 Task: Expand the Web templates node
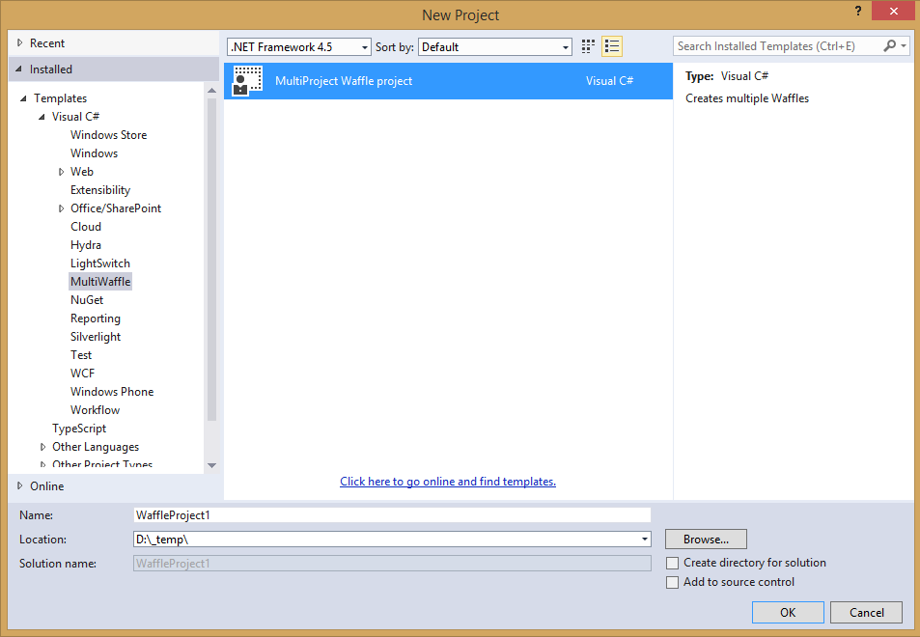pos(62,172)
